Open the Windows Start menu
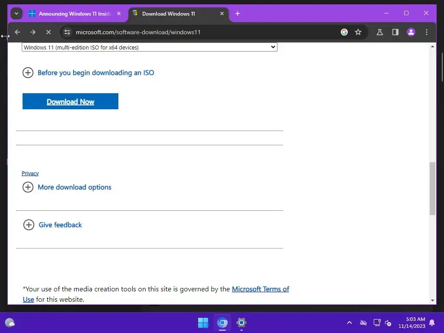444x333 pixels. click(203, 323)
